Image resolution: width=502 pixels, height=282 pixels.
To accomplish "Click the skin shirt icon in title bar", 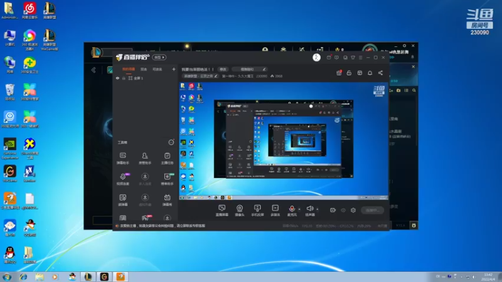I will point(353,58).
